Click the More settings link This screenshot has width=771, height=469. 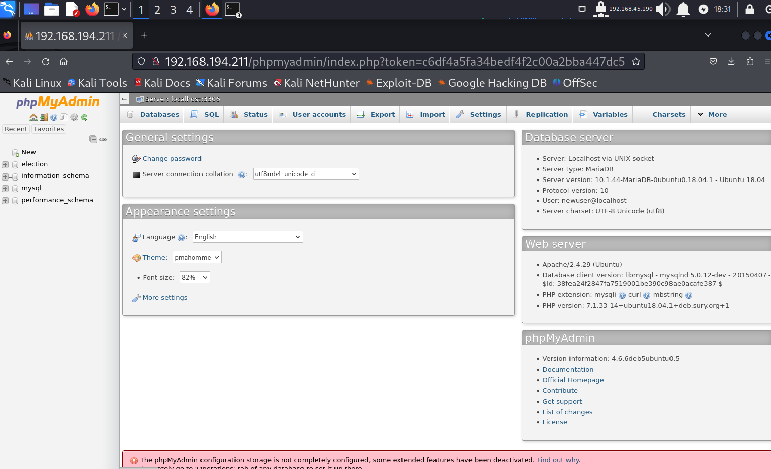click(x=165, y=297)
